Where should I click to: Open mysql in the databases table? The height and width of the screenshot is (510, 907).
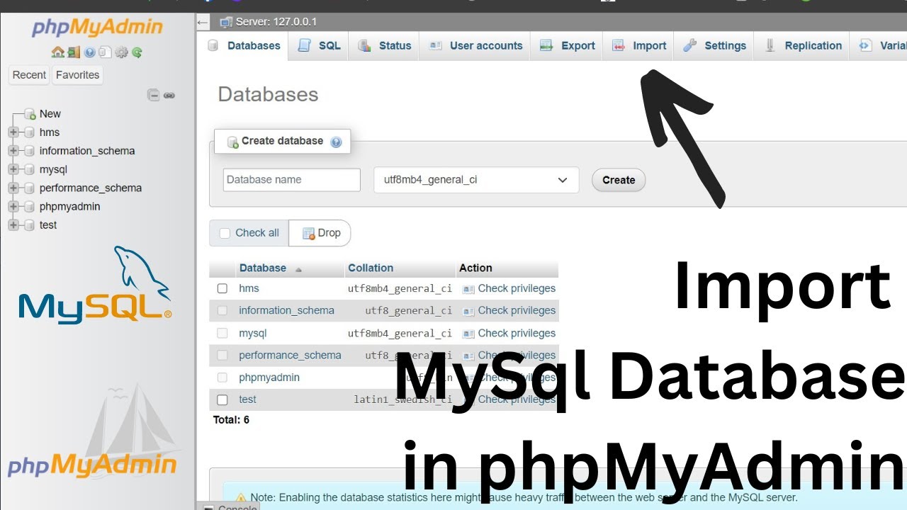click(253, 333)
